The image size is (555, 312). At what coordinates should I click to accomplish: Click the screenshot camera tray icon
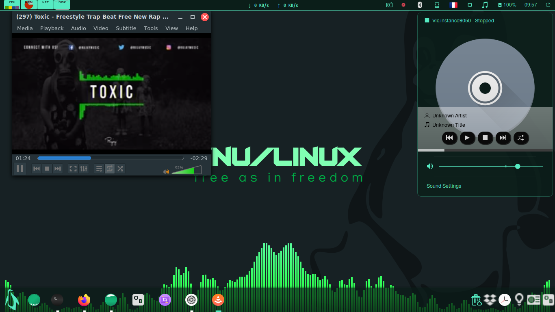pyautogui.click(x=389, y=5)
